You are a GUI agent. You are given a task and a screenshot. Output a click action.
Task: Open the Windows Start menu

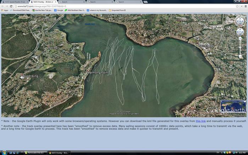(4, 153)
